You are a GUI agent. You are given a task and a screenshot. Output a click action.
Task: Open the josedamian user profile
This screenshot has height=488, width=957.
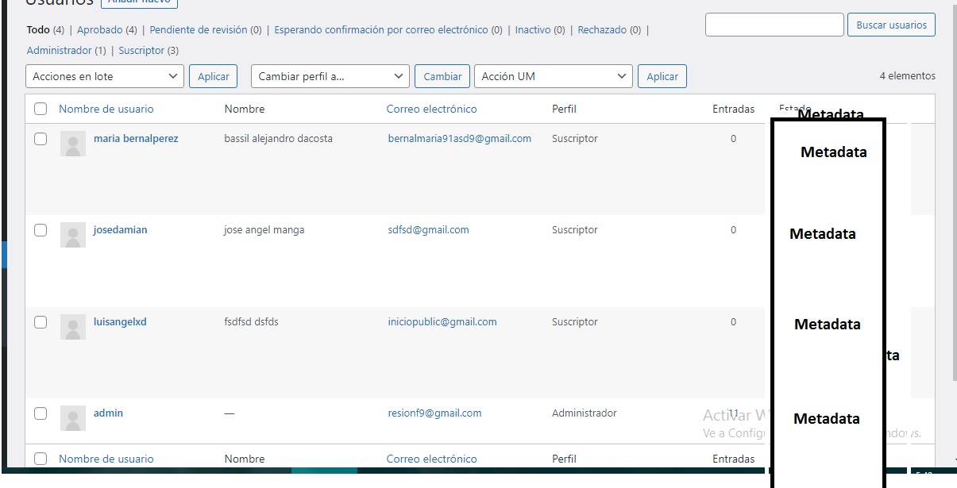pyautogui.click(x=120, y=230)
